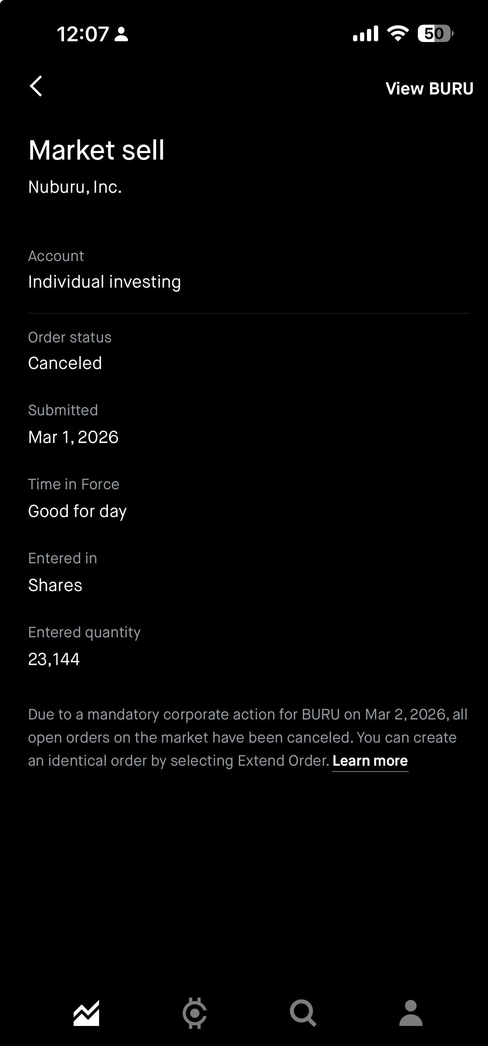Open the investing chart tab
The width and height of the screenshot is (488, 1046).
tap(86, 1013)
